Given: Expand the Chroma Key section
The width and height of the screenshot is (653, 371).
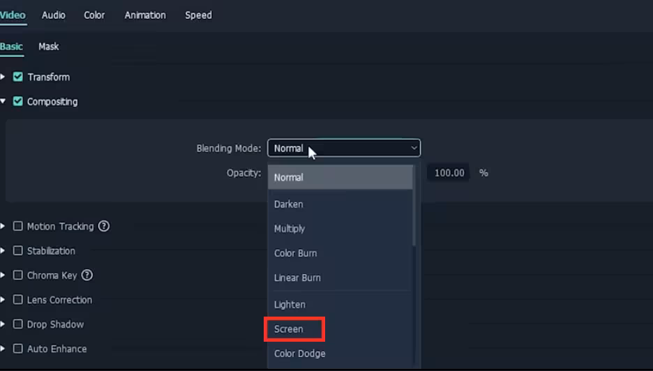Looking at the screenshot, I should pyautogui.click(x=3, y=275).
